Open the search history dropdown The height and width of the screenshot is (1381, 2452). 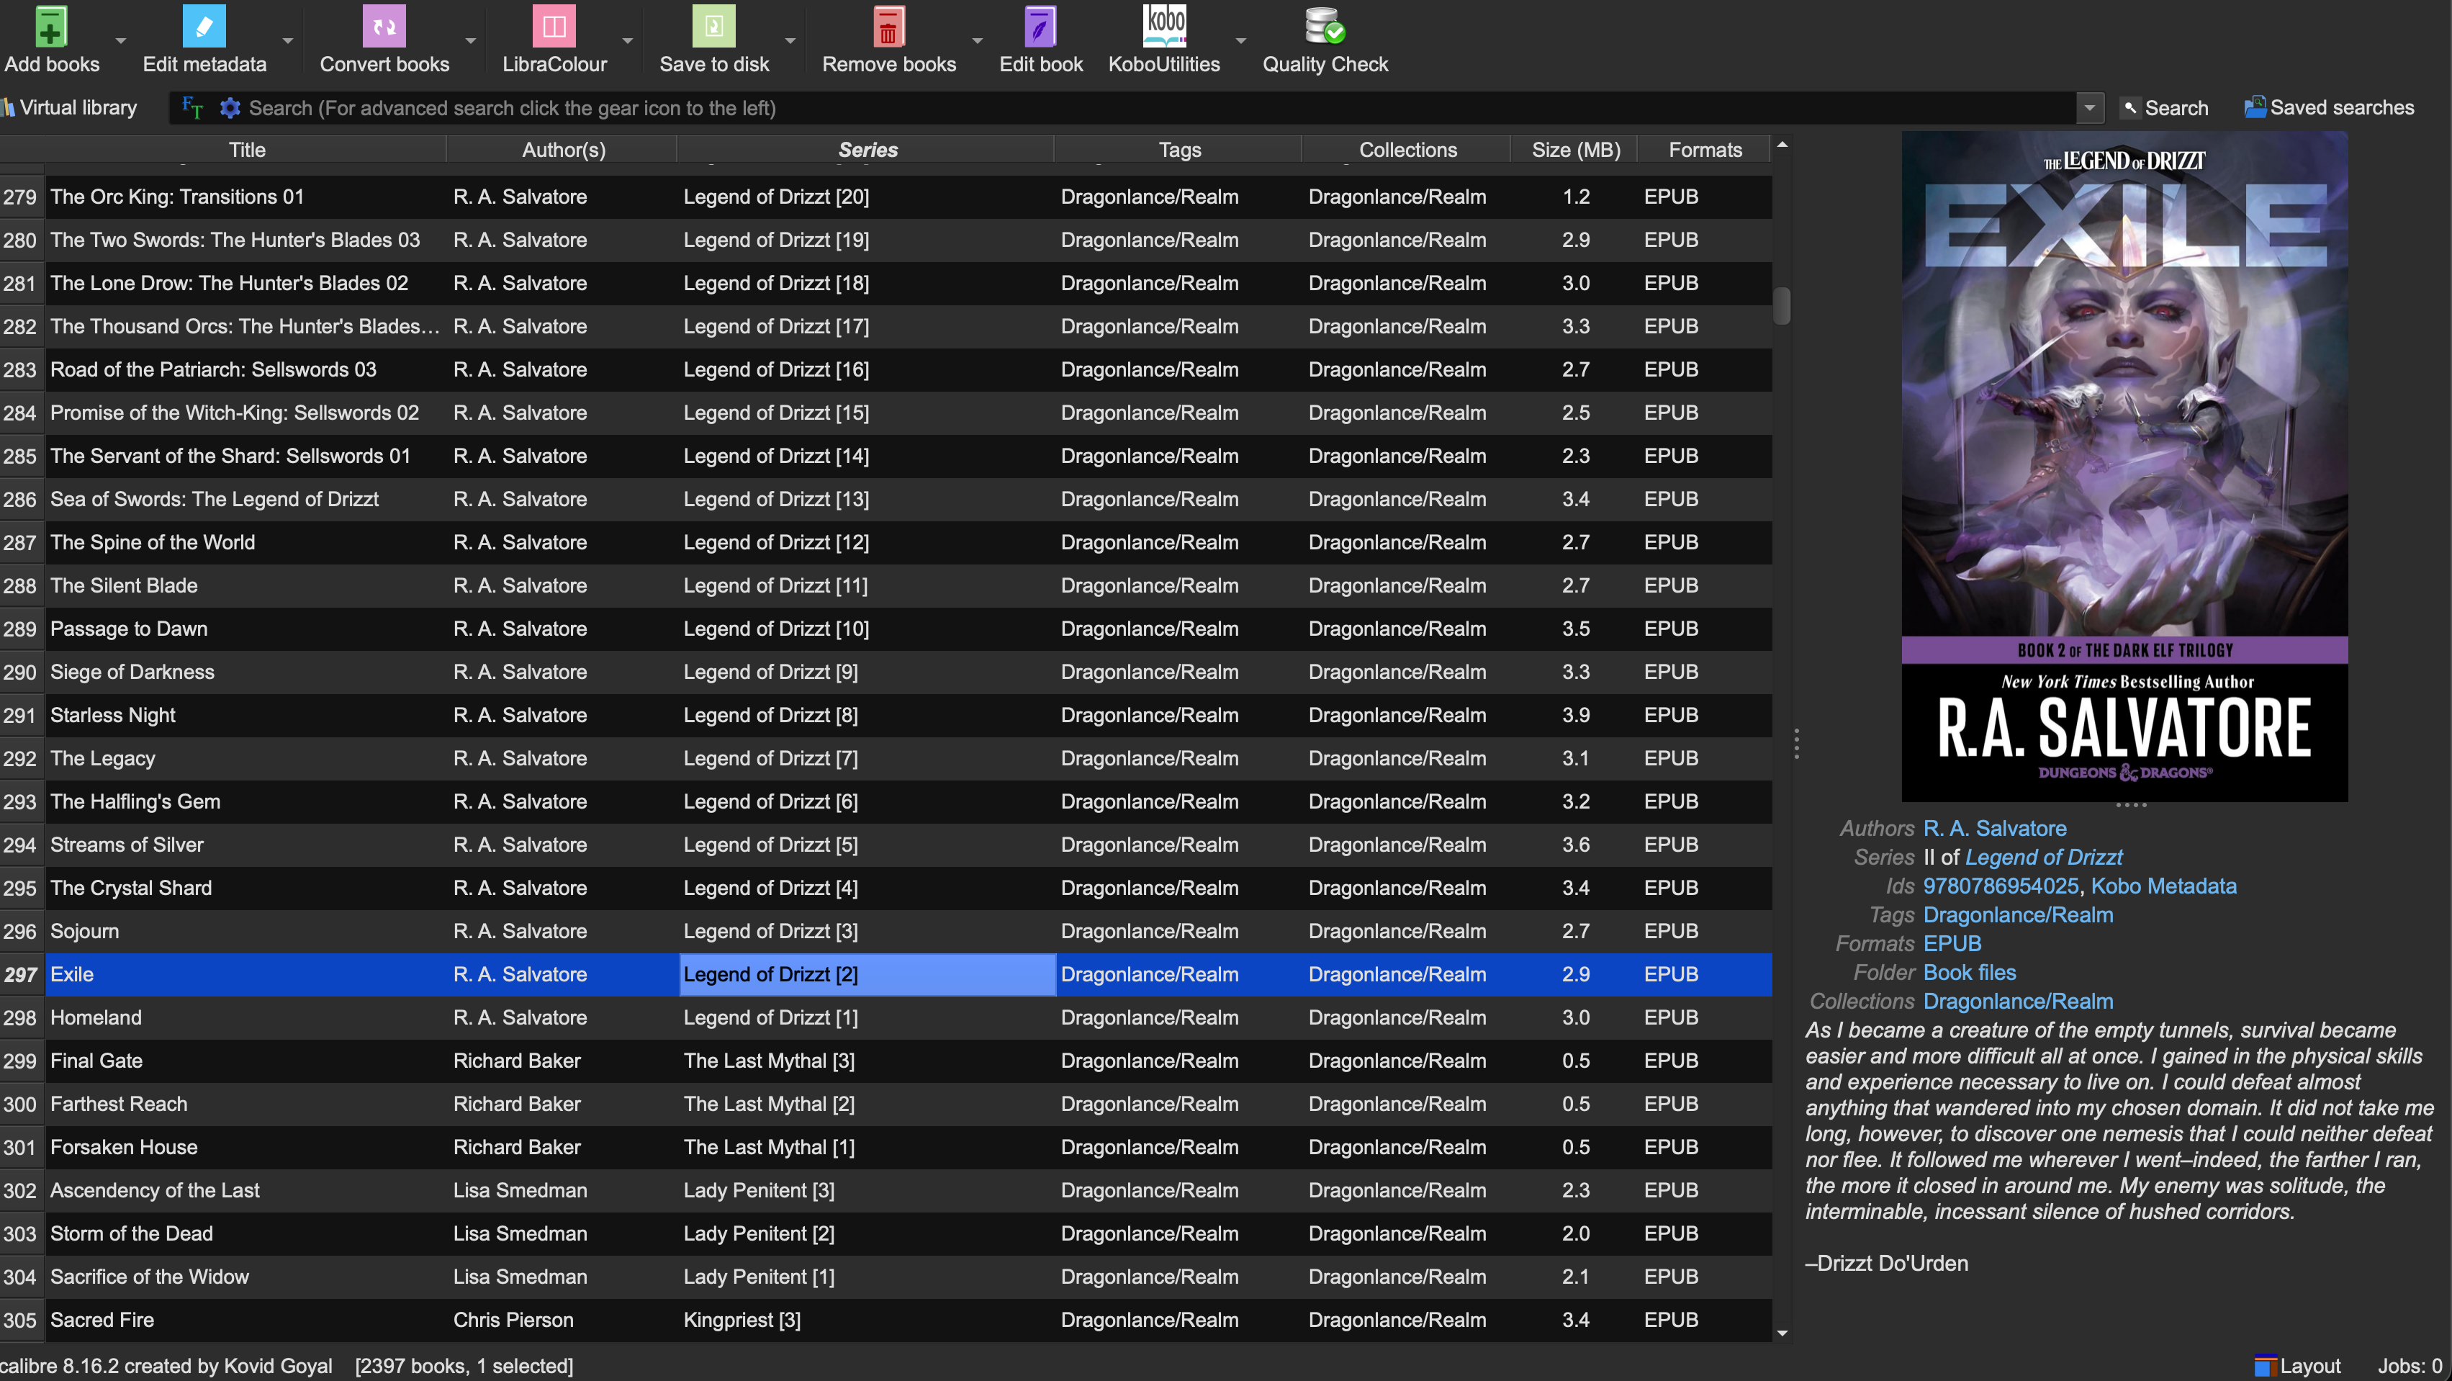click(2089, 109)
